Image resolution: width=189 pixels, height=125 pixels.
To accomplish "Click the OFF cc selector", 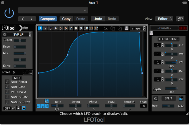I will (x=7, y=108).
